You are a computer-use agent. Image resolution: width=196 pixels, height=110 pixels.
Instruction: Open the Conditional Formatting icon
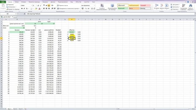[x=102, y=5]
